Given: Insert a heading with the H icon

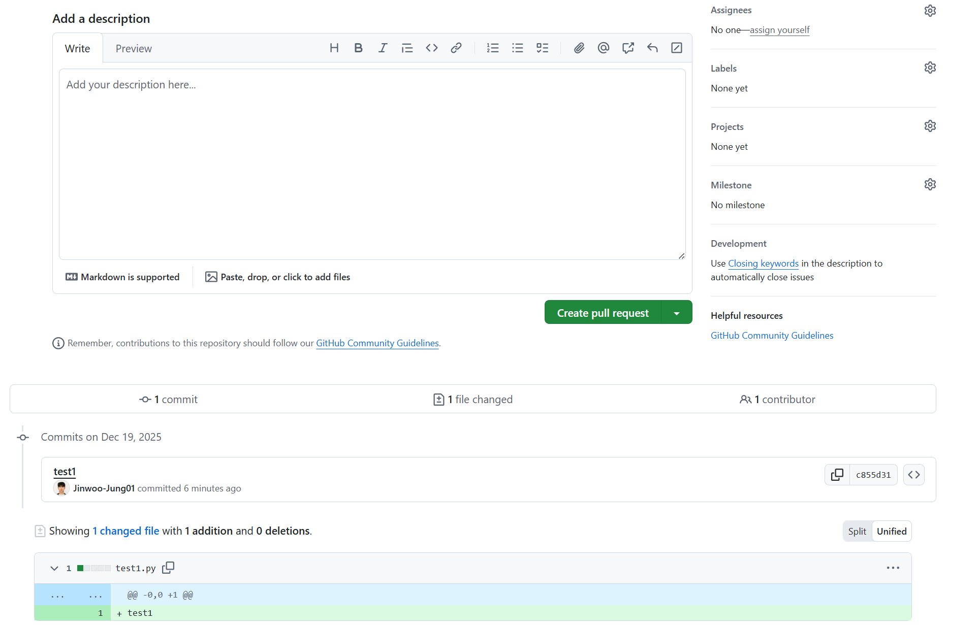Looking at the screenshot, I should [x=334, y=48].
